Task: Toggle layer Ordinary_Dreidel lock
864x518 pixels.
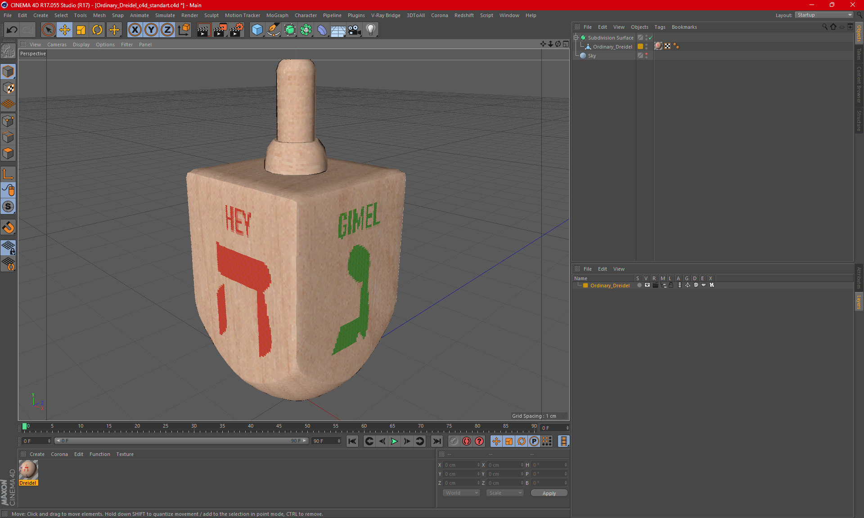Action: [x=671, y=285]
